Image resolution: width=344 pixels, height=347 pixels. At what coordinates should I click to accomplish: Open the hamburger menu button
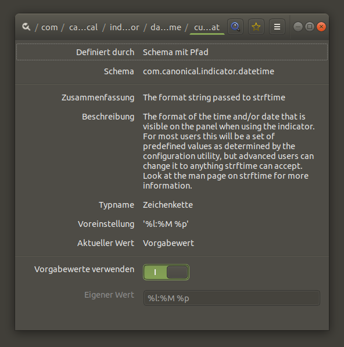coord(277,27)
